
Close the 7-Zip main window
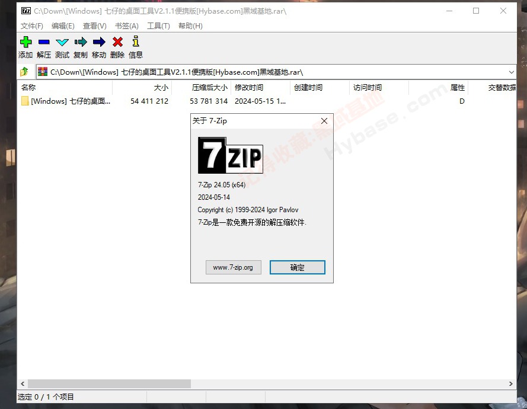click(503, 11)
